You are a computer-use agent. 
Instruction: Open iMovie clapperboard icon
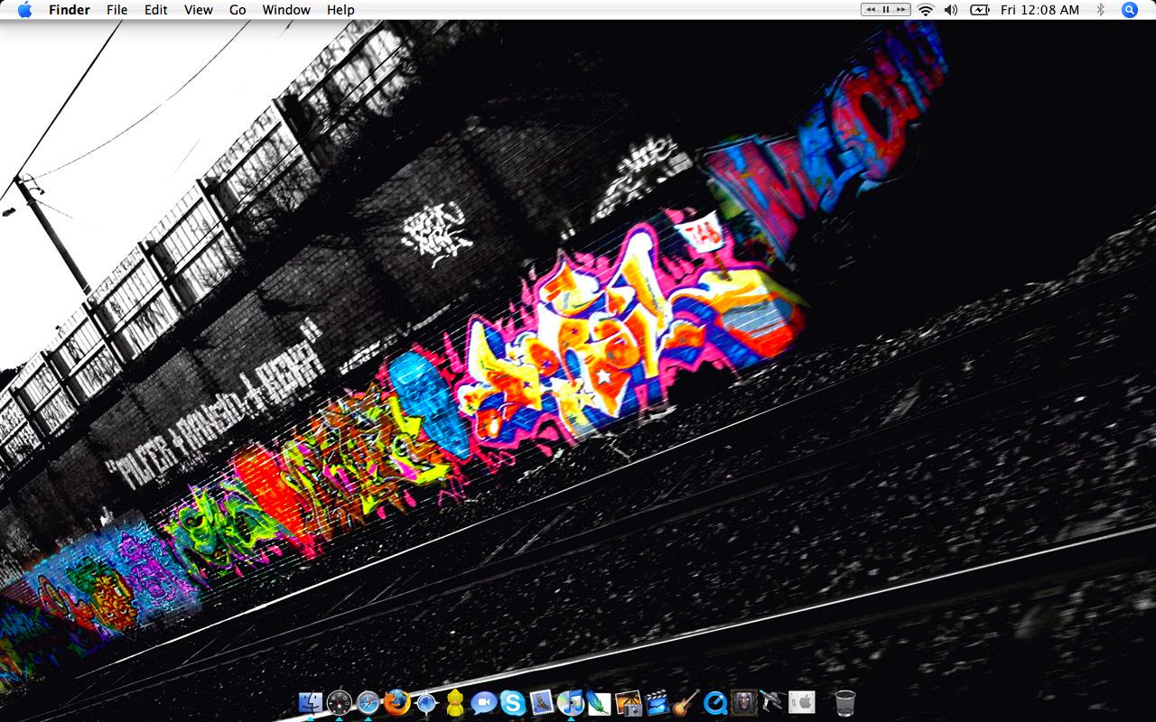[x=657, y=702]
